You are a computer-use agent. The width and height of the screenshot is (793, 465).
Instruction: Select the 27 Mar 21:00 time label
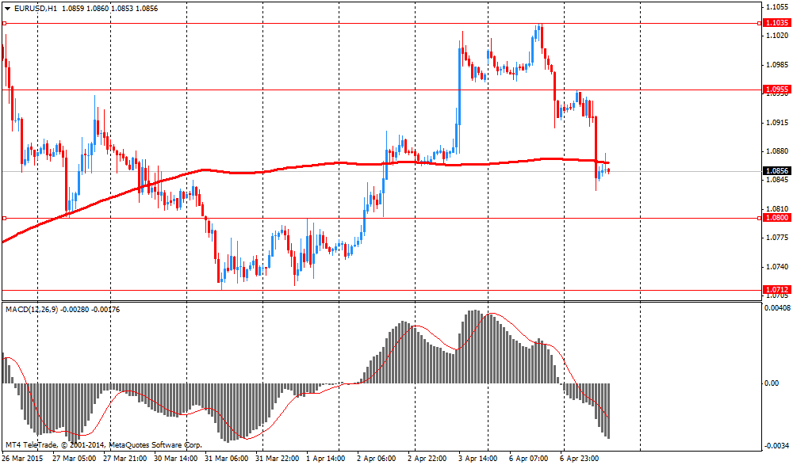(x=125, y=459)
